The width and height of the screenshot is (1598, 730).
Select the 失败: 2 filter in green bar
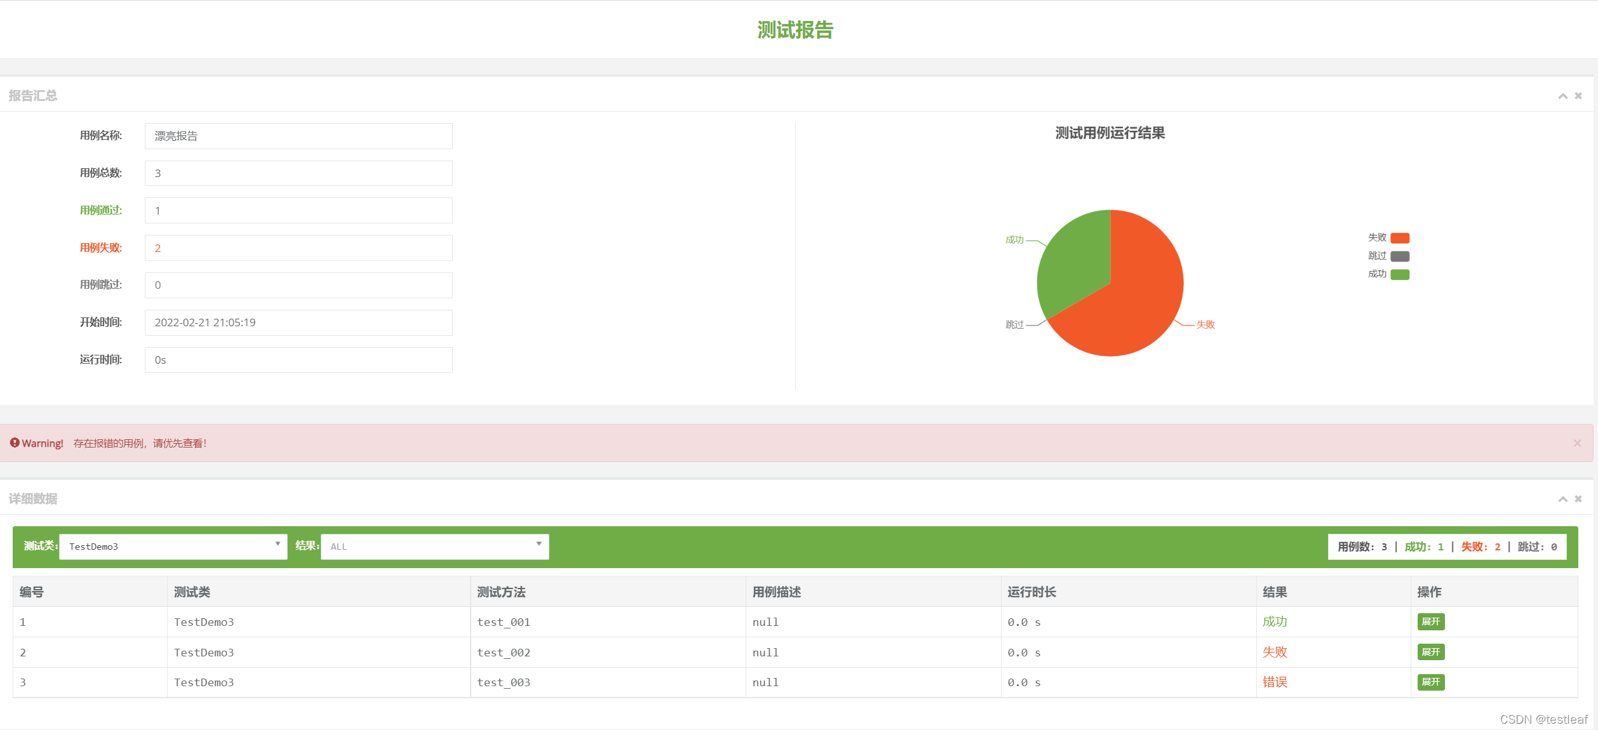[x=1480, y=546]
